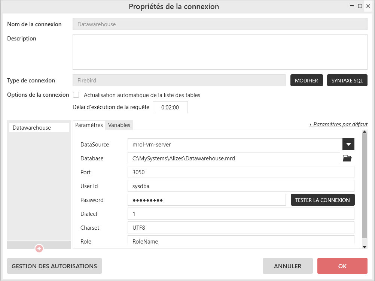
Task: Minimize the connection properties window
Action: pos(352,6)
